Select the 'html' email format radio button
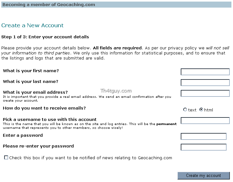The image size is (233, 182). (201, 110)
